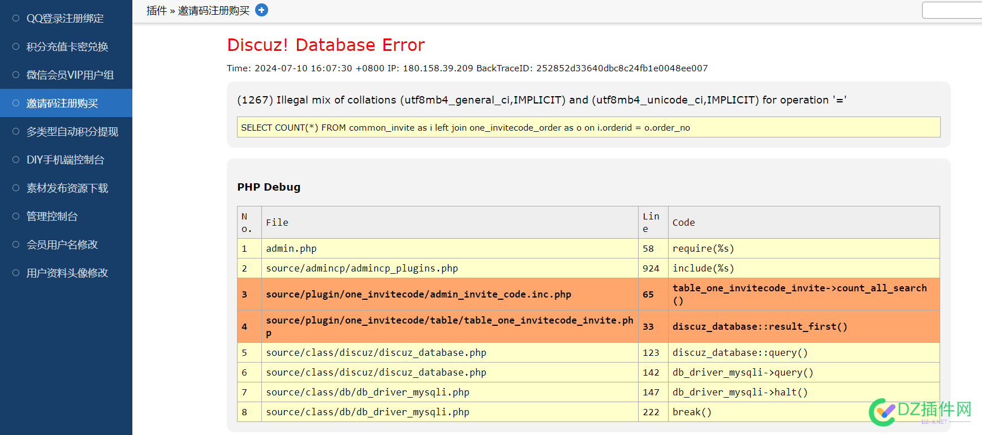Click discuz_database::query() code cell

tap(804, 352)
